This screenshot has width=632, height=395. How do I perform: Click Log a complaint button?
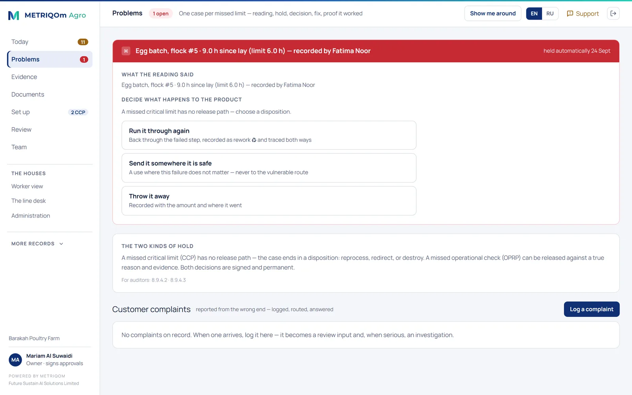[591, 309]
